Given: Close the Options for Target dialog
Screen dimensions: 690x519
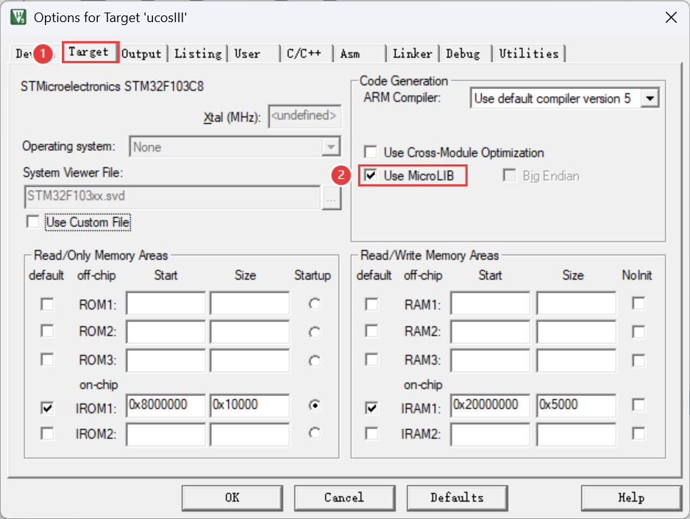Looking at the screenshot, I should tap(671, 18).
